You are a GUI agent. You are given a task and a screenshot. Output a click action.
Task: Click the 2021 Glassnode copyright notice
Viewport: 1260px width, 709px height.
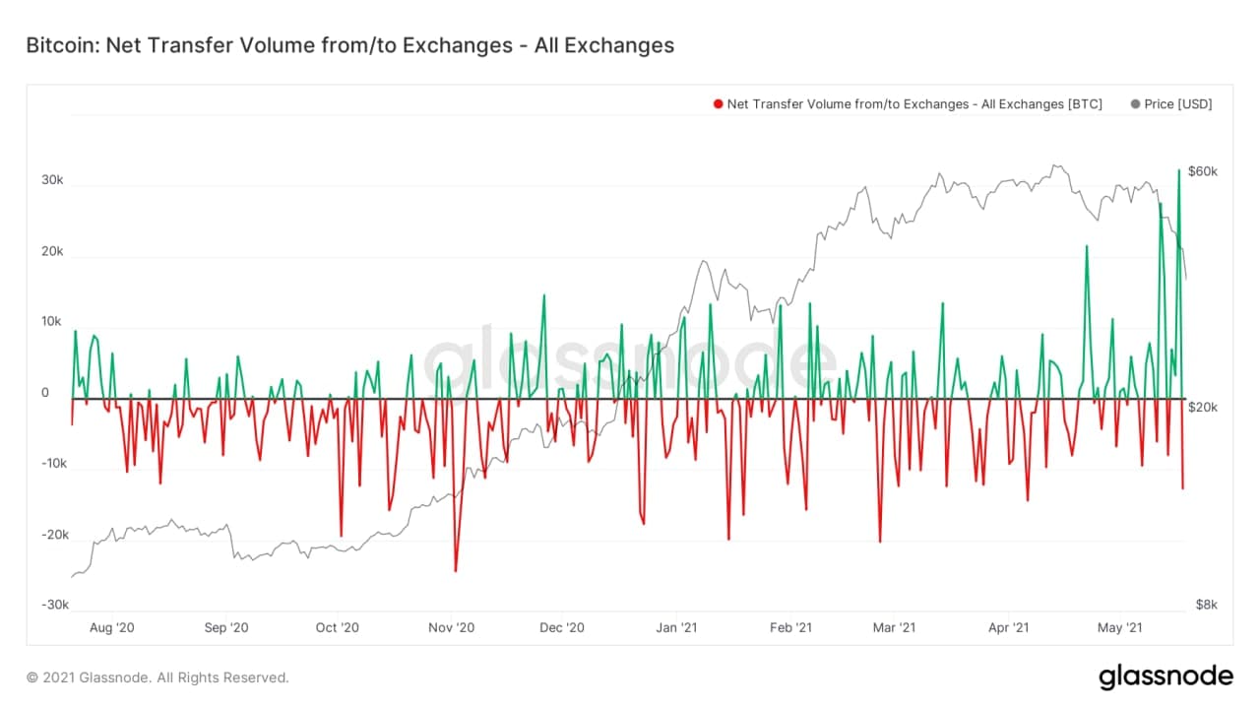click(157, 677)
